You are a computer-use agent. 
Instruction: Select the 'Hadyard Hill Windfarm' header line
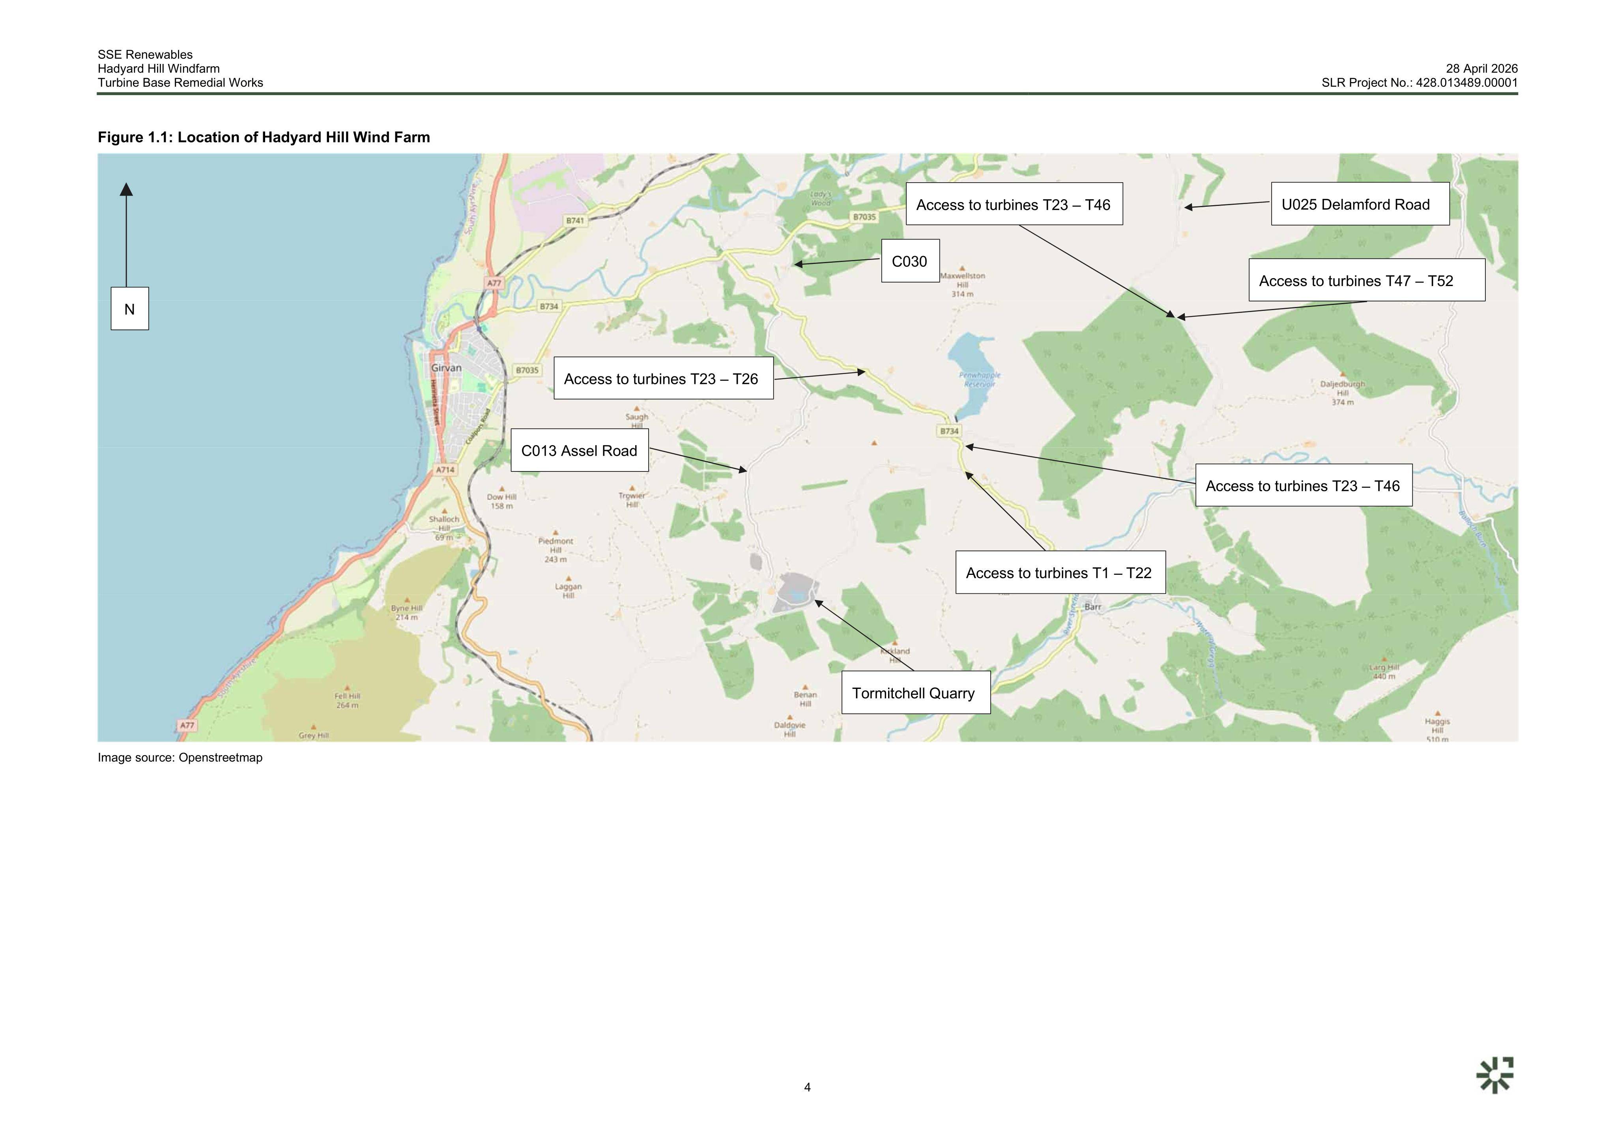(158, 69)
